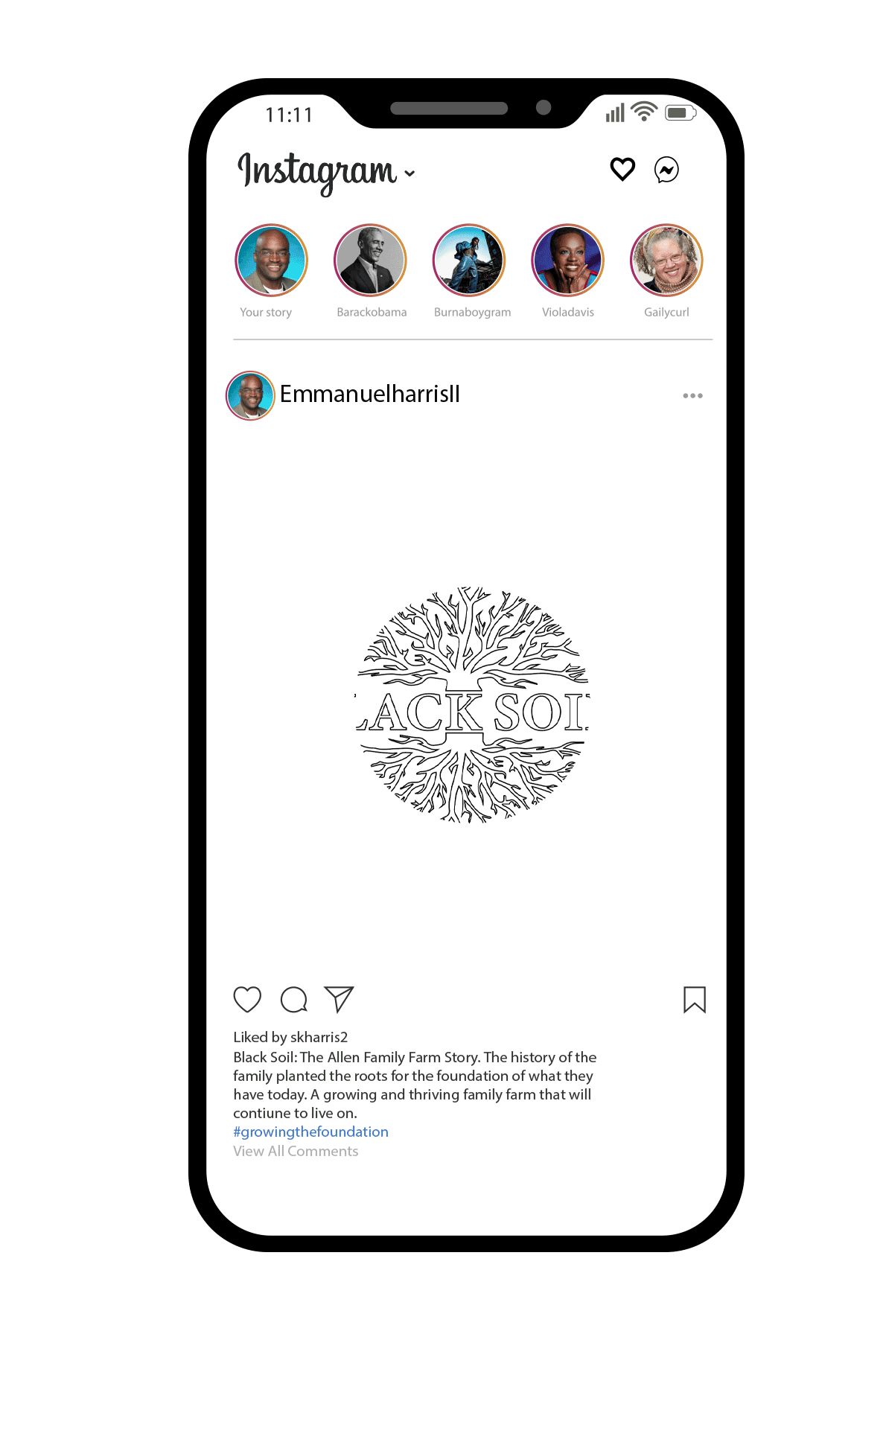886x1436 pixels.
Task: Open the #growingthefoundation hashtag
Action: coord(310,1132)
